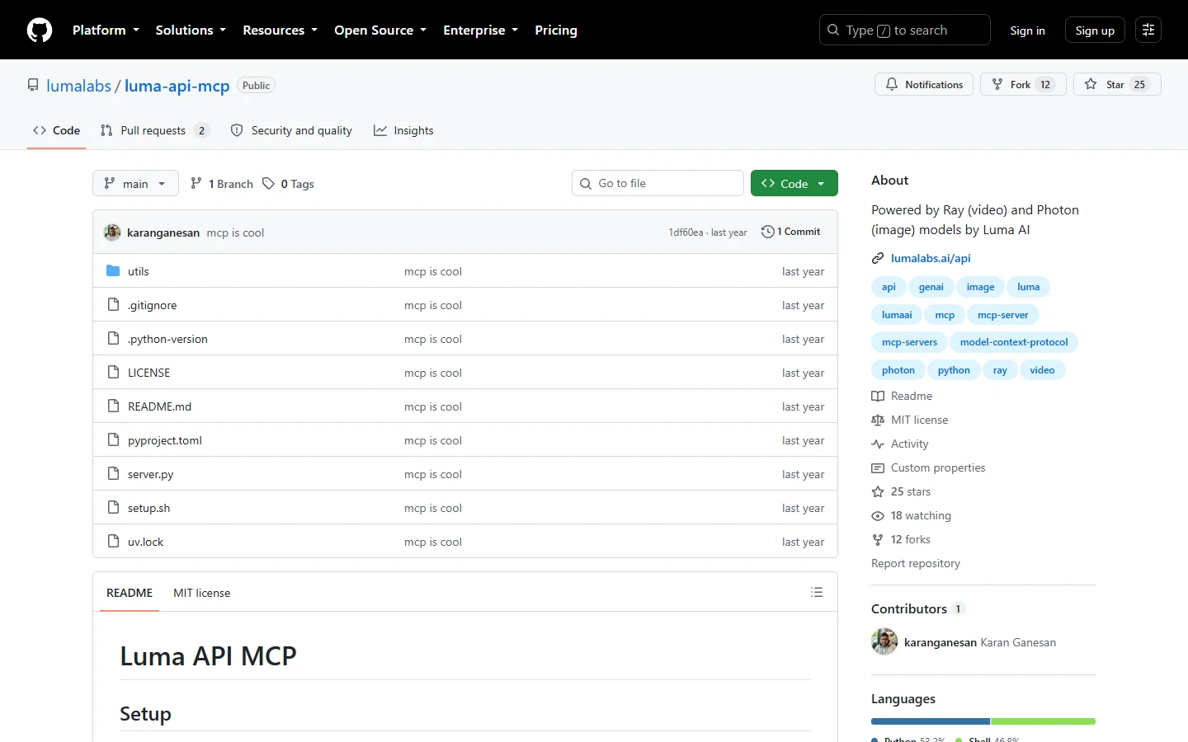Switch to the Code tab

point(56,130)
